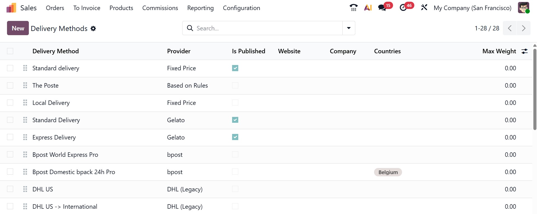Check the select-all header checkbox

click(x=10, y=51)
